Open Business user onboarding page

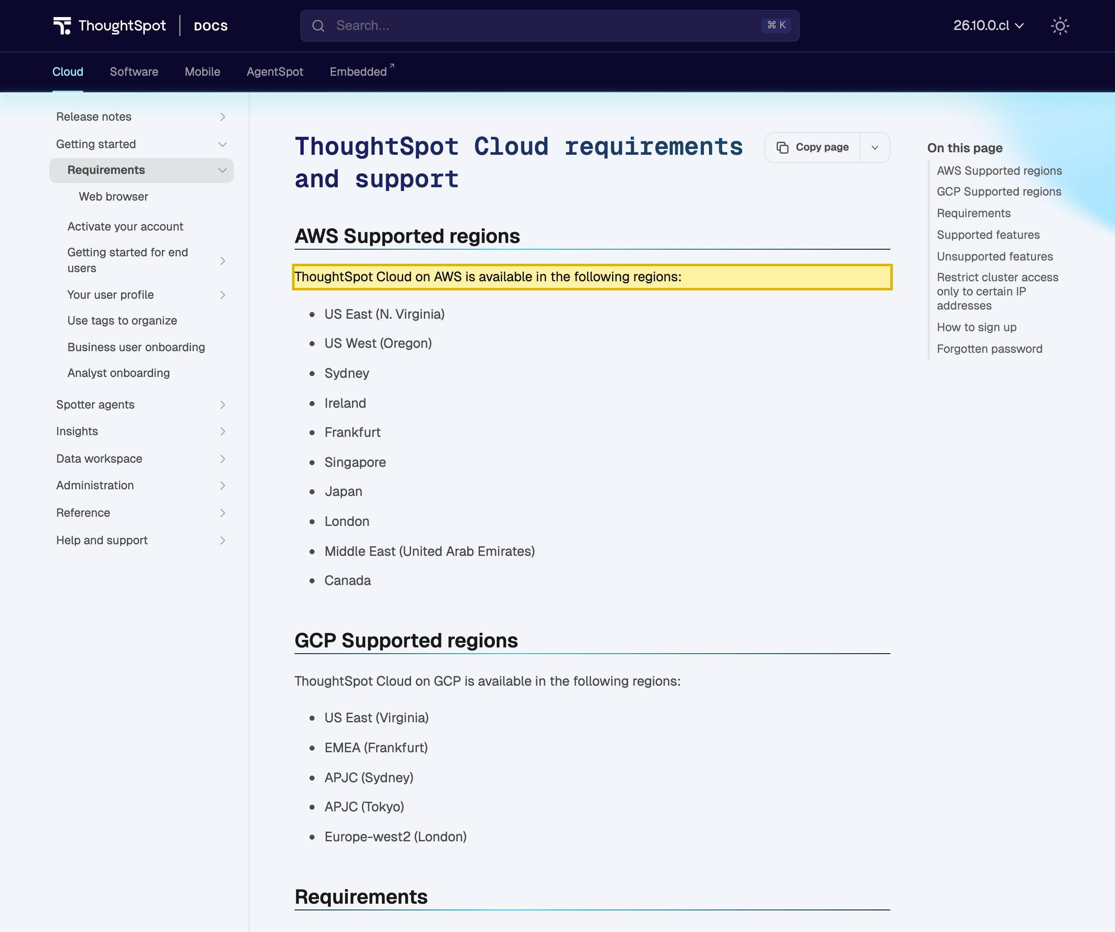tap(136, 347)
